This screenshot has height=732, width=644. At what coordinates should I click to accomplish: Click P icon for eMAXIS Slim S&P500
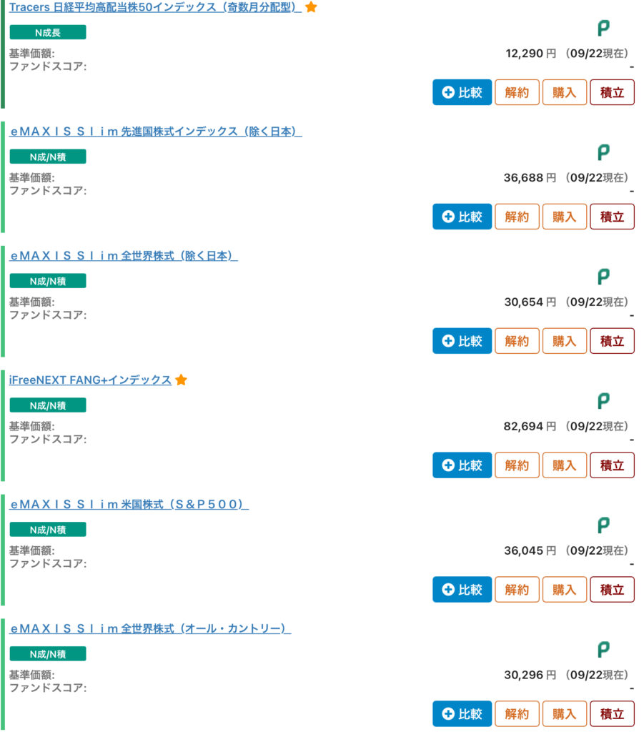click(603, 525)
